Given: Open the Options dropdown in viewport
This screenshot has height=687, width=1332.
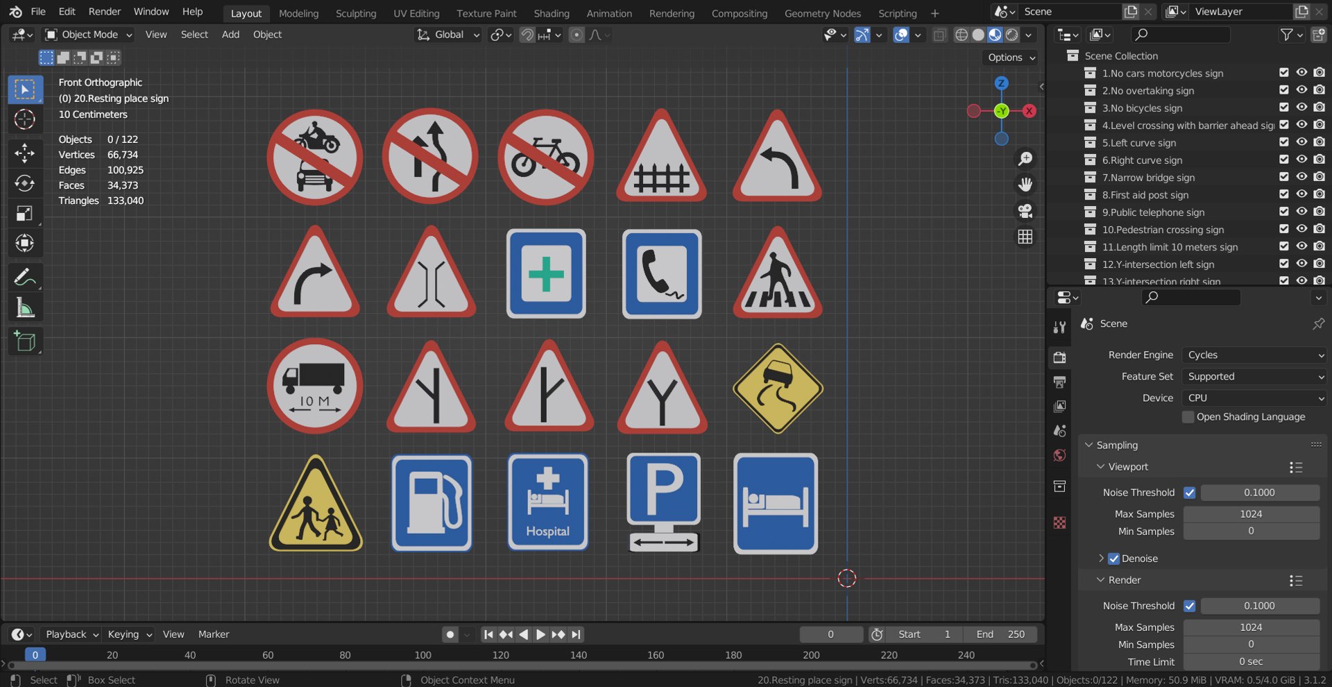Looking at the screenshot, I should pyautogui.click(x=1011, y=58).
